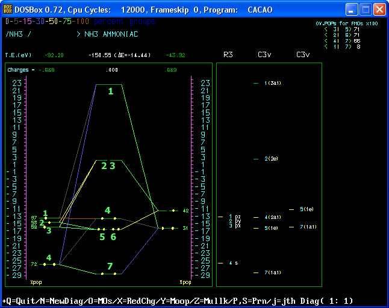Click the DOSBox icon in the title bar
Screen dimensions: 389x308
8,10
